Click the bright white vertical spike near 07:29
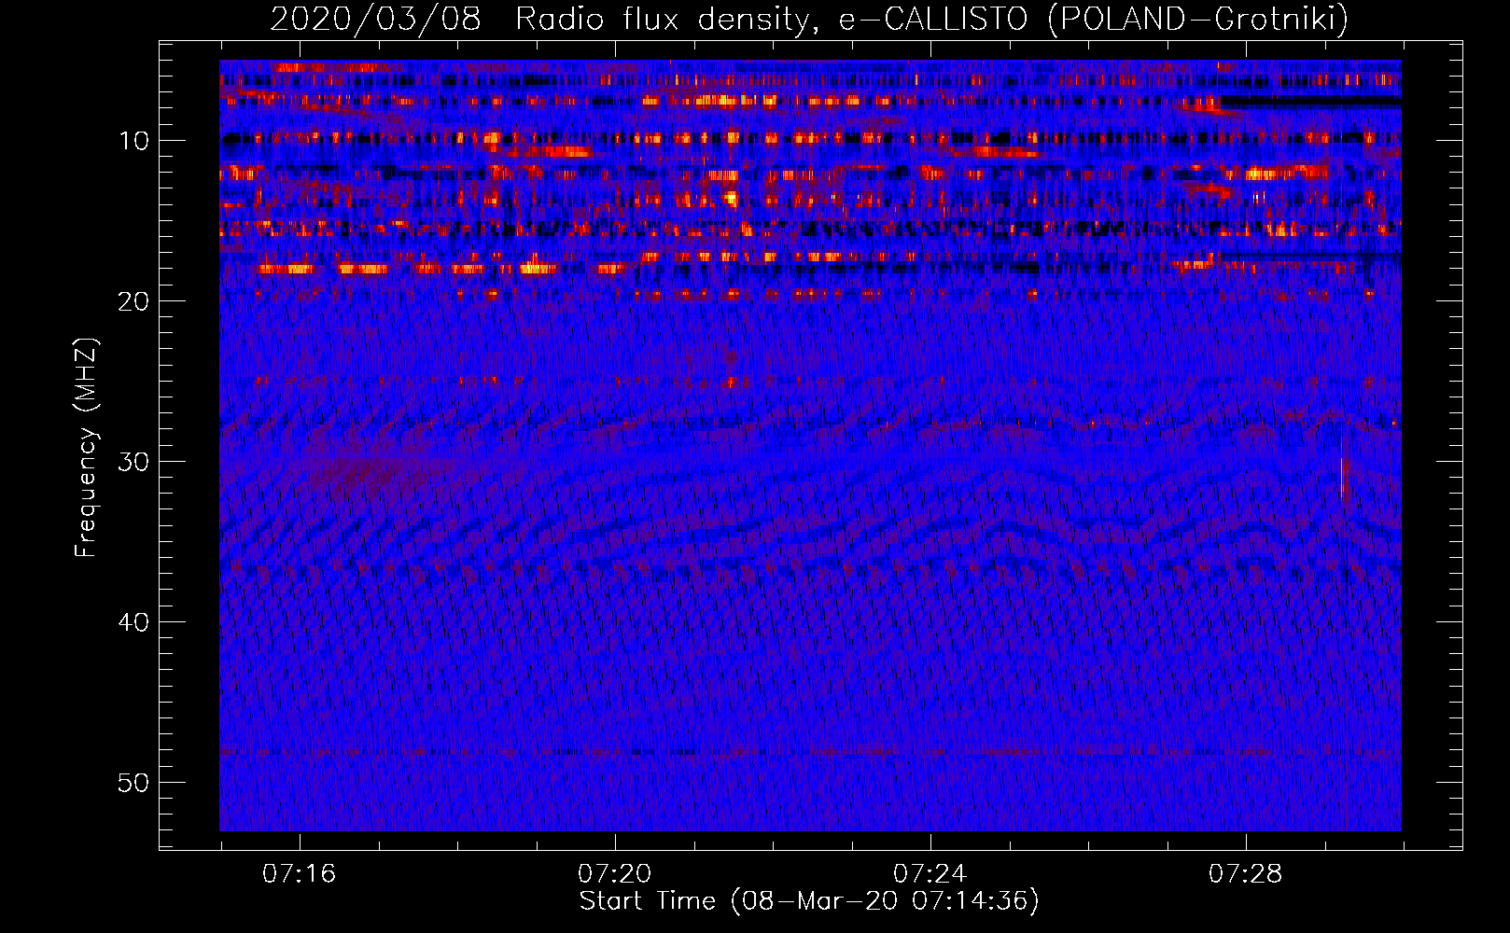 tap(1342, 477)
